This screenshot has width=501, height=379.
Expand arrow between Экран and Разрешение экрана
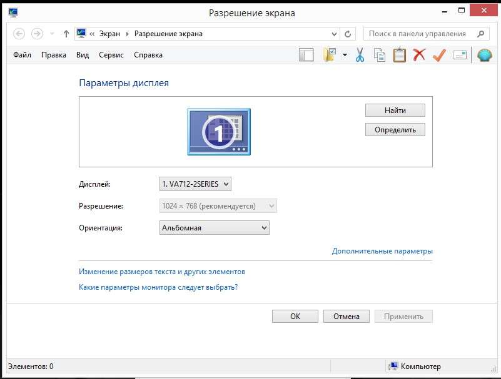(x=127, y=34)
